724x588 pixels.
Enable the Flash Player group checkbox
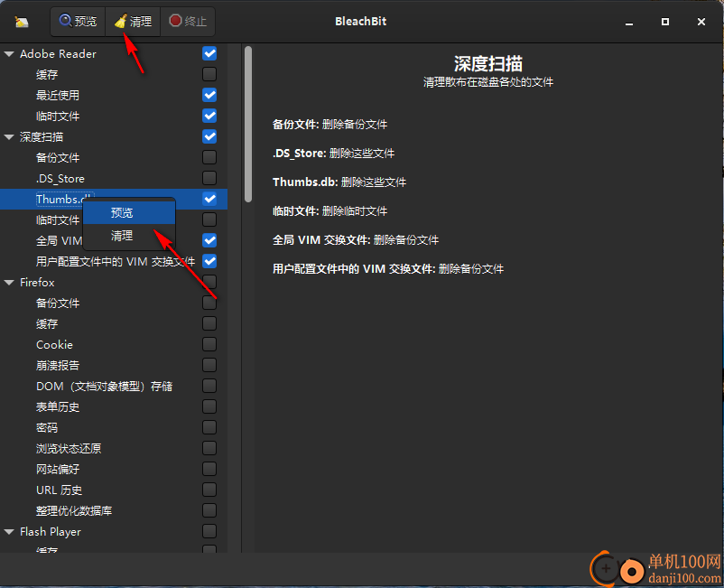tap(209, 532)
